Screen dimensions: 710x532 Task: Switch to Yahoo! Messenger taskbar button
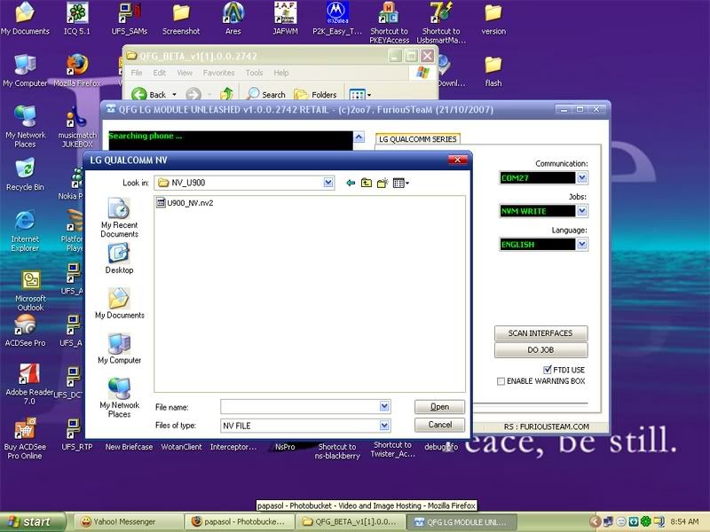[128, 522]
